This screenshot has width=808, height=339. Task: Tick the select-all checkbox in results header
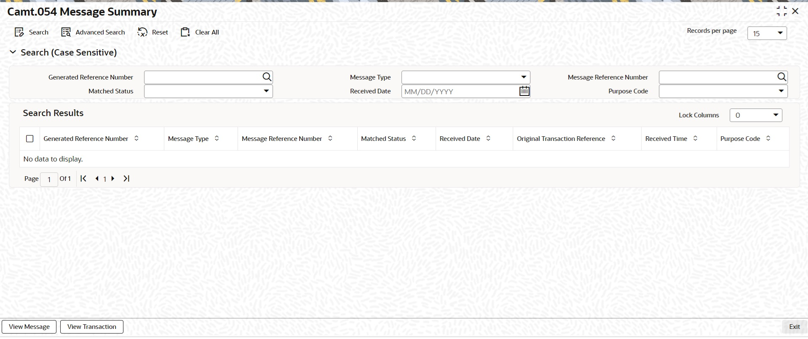point(30,139)
